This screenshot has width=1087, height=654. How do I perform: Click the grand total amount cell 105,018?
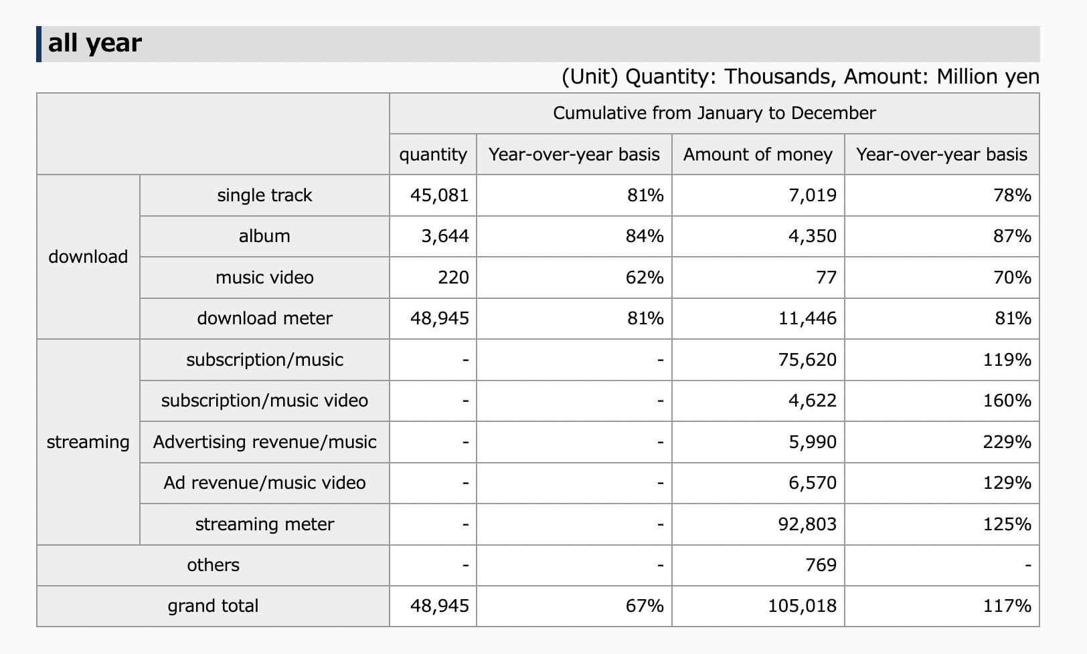coord(802,606)
